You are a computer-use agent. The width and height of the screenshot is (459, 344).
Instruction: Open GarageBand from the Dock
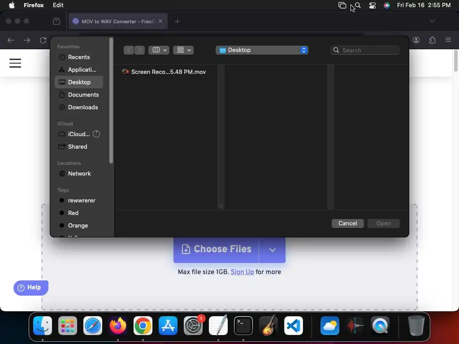(268, 326)
